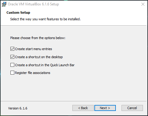The height and width of the screenshot is (116, 148).
Task: Tick the Register file associations checkbox
Action: pos(12,73)
